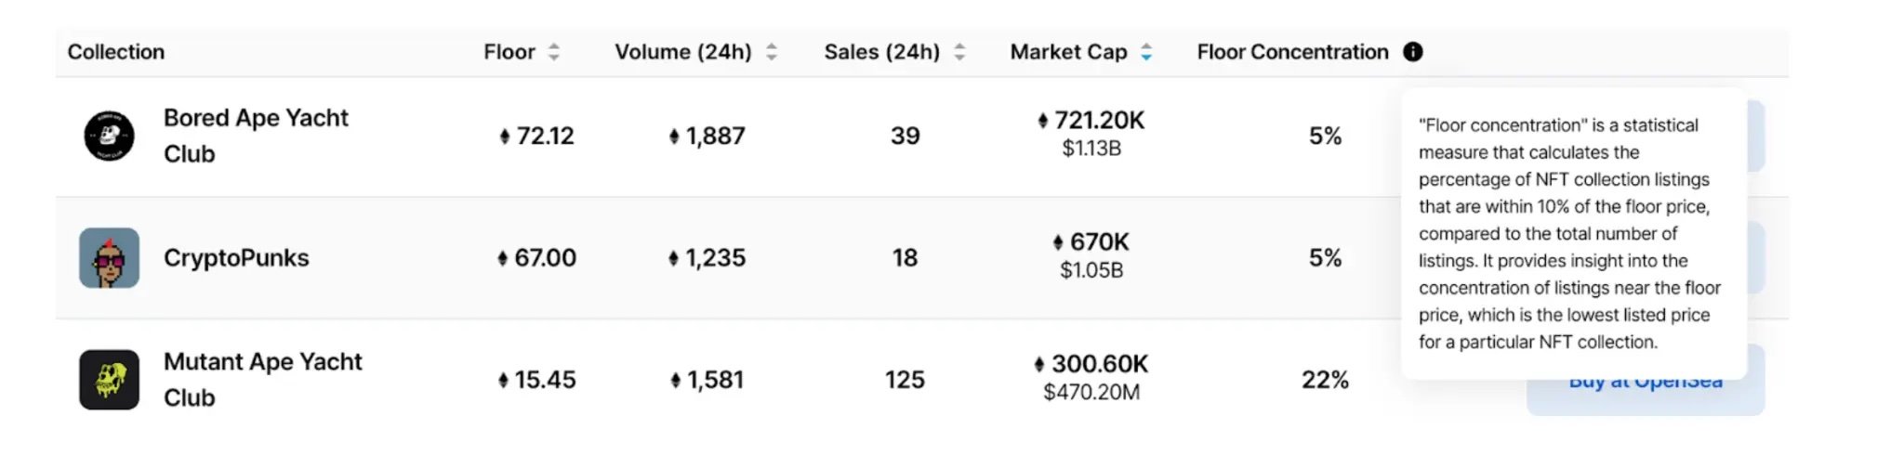Image resolution: width=1904 pixels, height=468 pixels.
Task: Open the Bored Ape Yacht Club logo
Action: [x=109, y=136]
